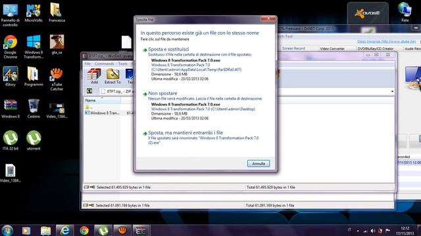Click the Add icon in WinRAR toolbar
421x236 pixels.
click(x=94, y=76)
